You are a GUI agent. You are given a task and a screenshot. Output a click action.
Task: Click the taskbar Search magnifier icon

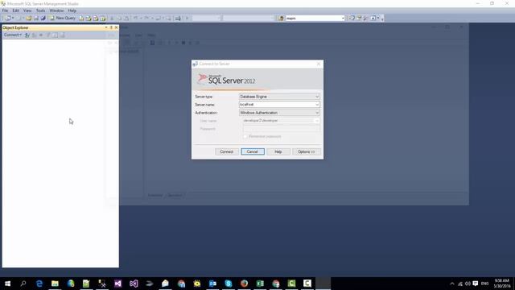[x=23, y=284]
